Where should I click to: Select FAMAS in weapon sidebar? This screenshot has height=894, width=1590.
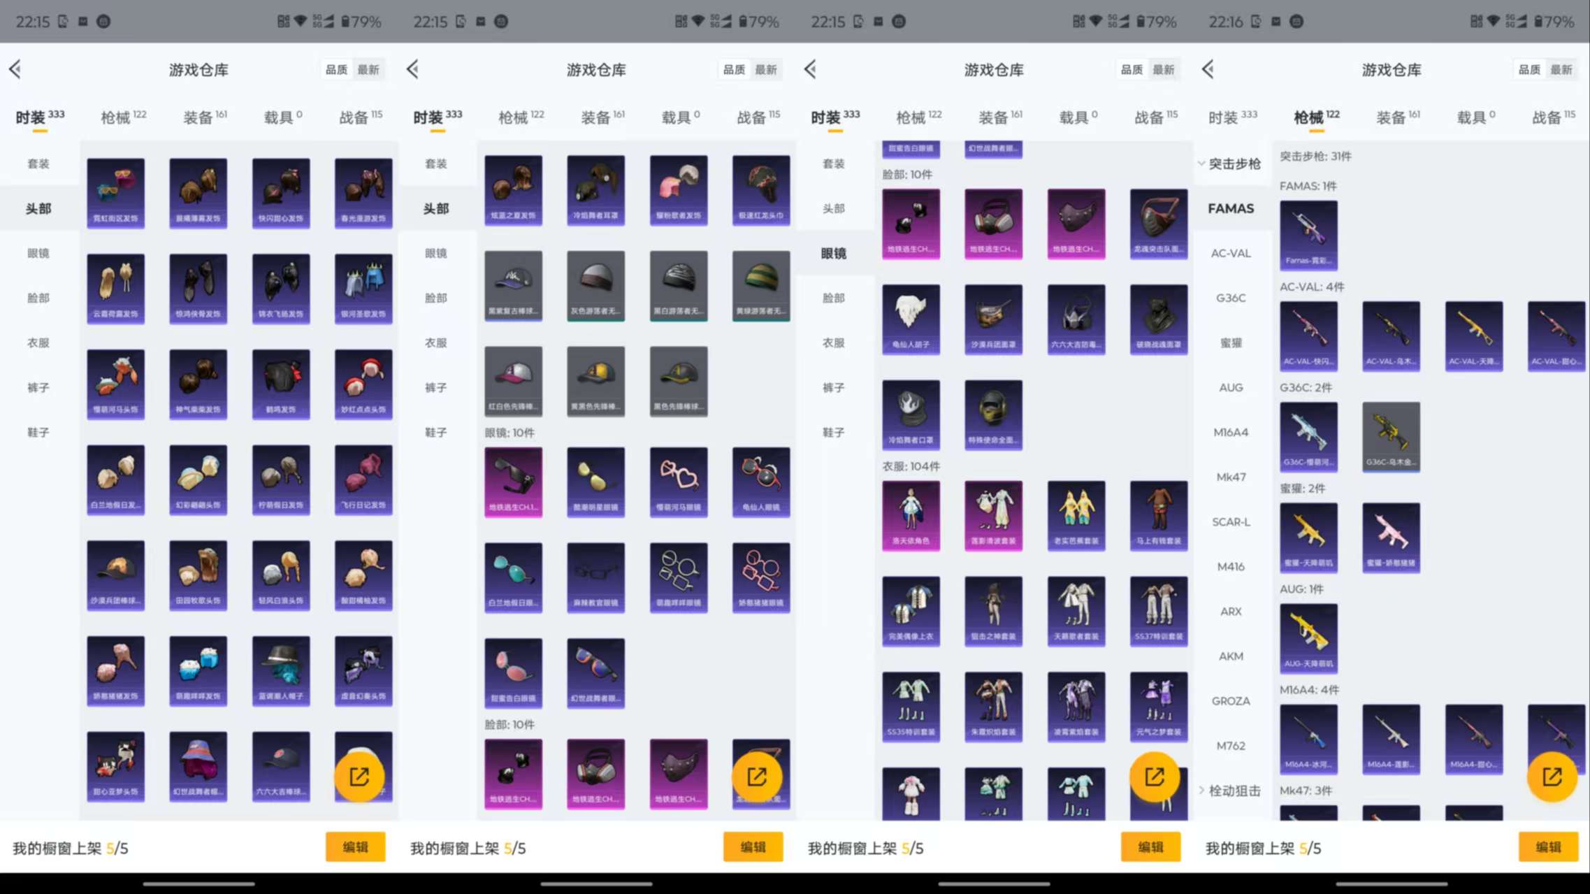(x=1231, y=208)
